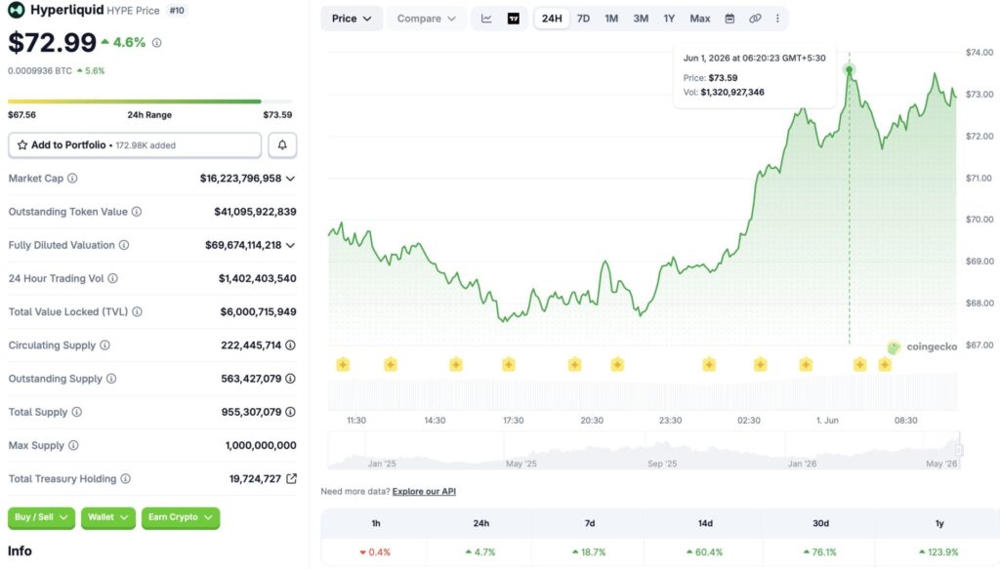Click the Add to Portfolio button
1000x569 pixels.
pyautogui.click(x=135, y=145)
